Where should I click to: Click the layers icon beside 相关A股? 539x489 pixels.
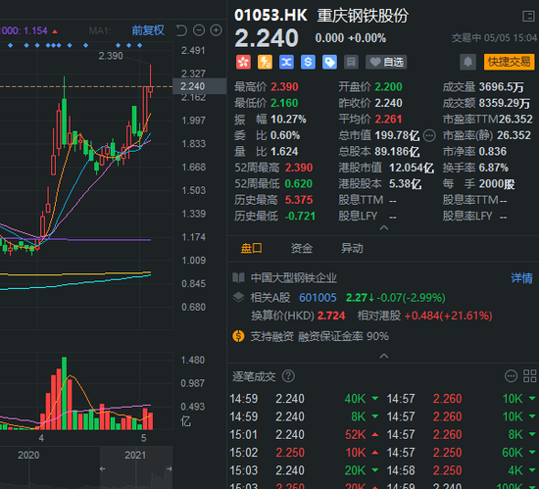238,297
